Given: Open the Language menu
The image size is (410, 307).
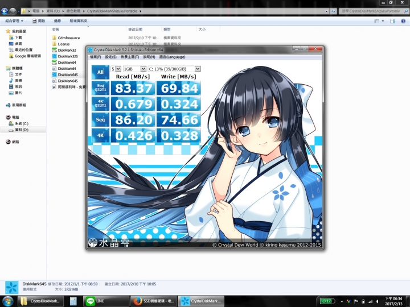Looking at the screenshot, I should [173, 57].
